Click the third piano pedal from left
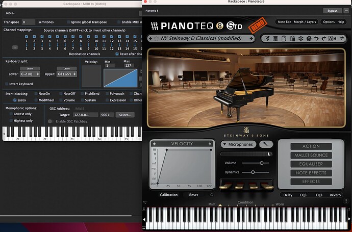 click(254, 186)
